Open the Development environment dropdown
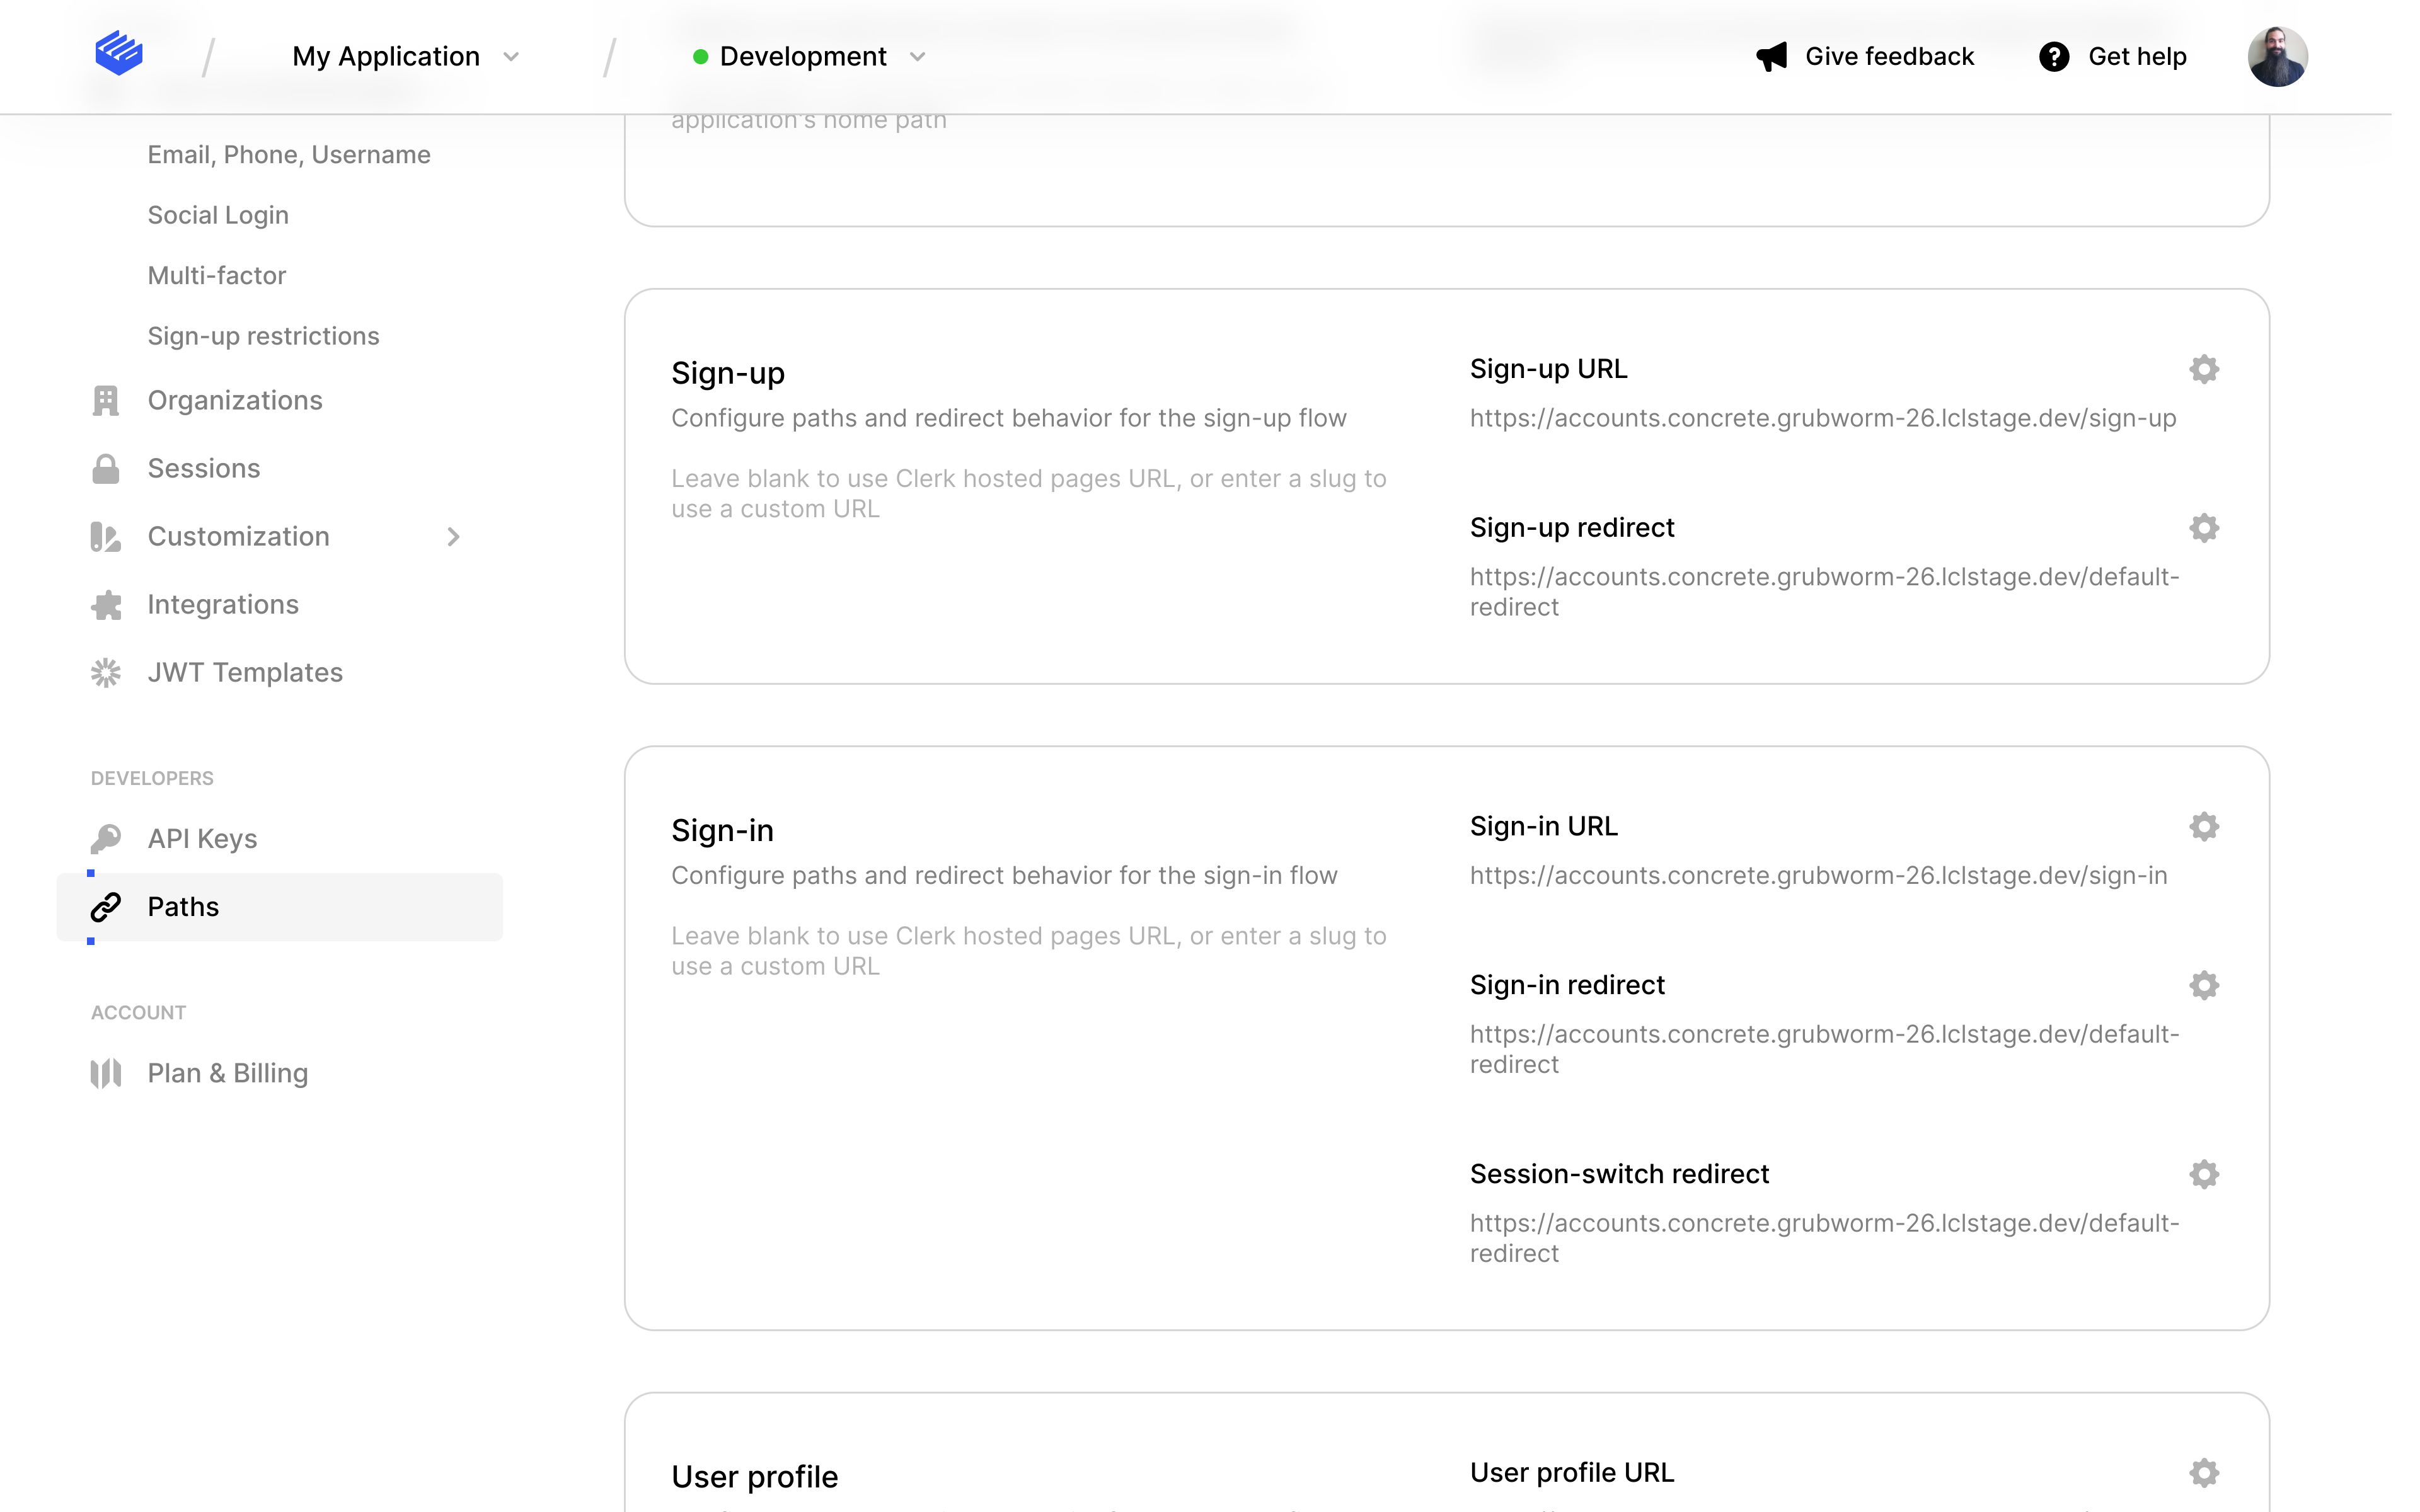Viewport: 2420px width, 1512px height. pos(809,57)
